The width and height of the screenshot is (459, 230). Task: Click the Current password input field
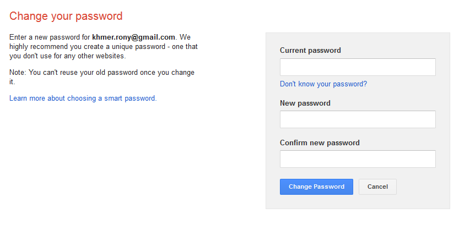[x=358, y=67]
